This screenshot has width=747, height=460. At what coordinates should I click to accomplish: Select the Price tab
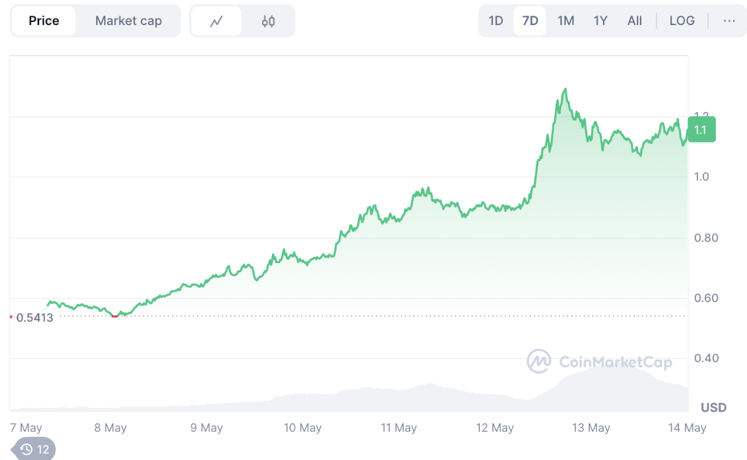(x=44, y=21)
